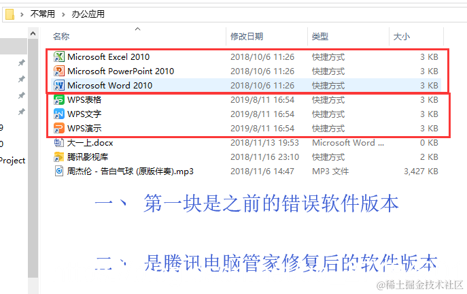Sort files by 类型 column header
The height and width of the screenshot is (294, 467).
tap(320, 36)
